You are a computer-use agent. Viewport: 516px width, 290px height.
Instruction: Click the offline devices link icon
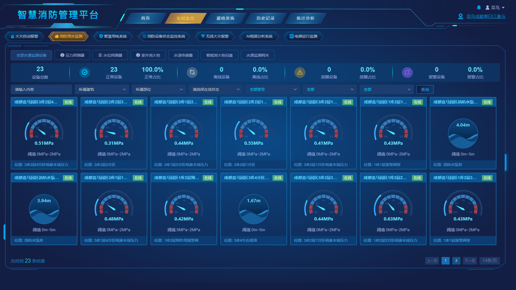[192, 72]
